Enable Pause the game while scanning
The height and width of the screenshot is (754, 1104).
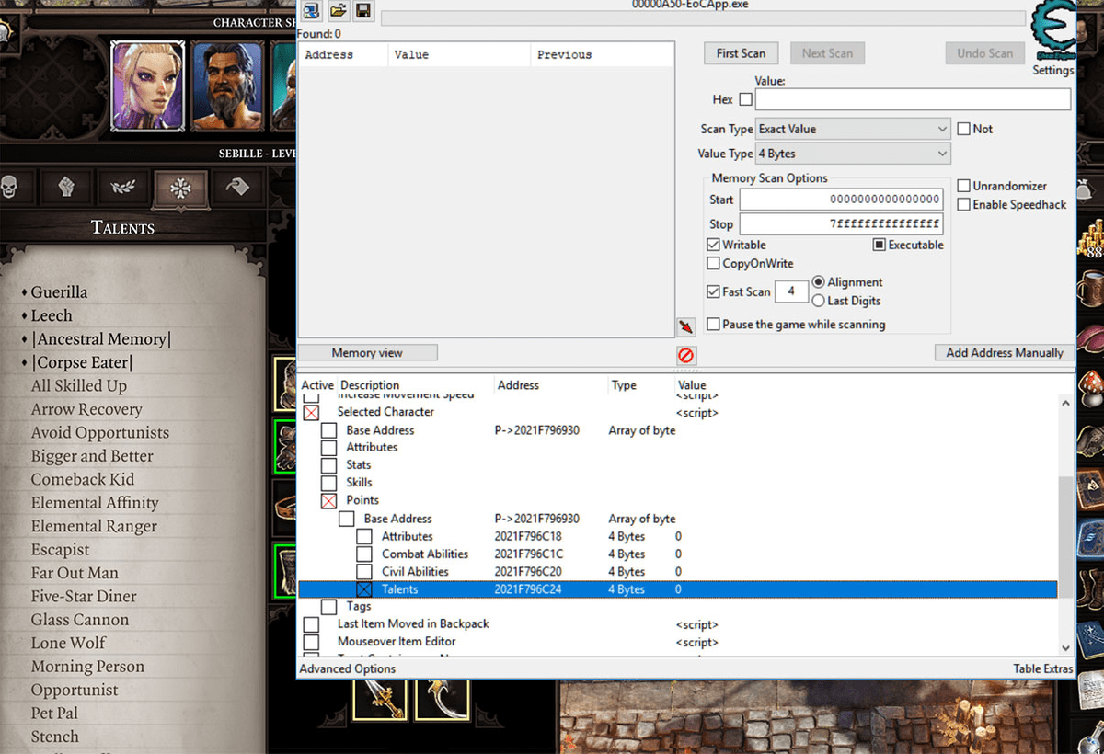coord(713,324)
